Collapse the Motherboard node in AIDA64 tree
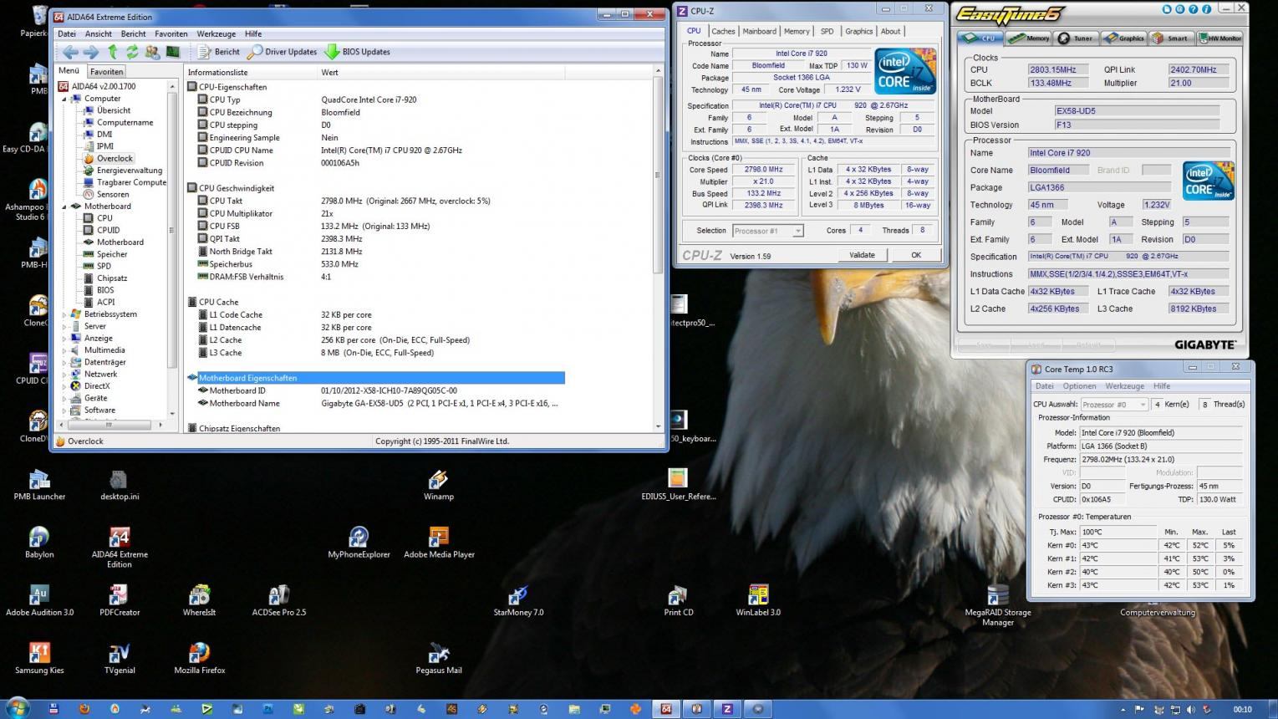Screen dimensions: 1278x719 click(x=64, y=207)
